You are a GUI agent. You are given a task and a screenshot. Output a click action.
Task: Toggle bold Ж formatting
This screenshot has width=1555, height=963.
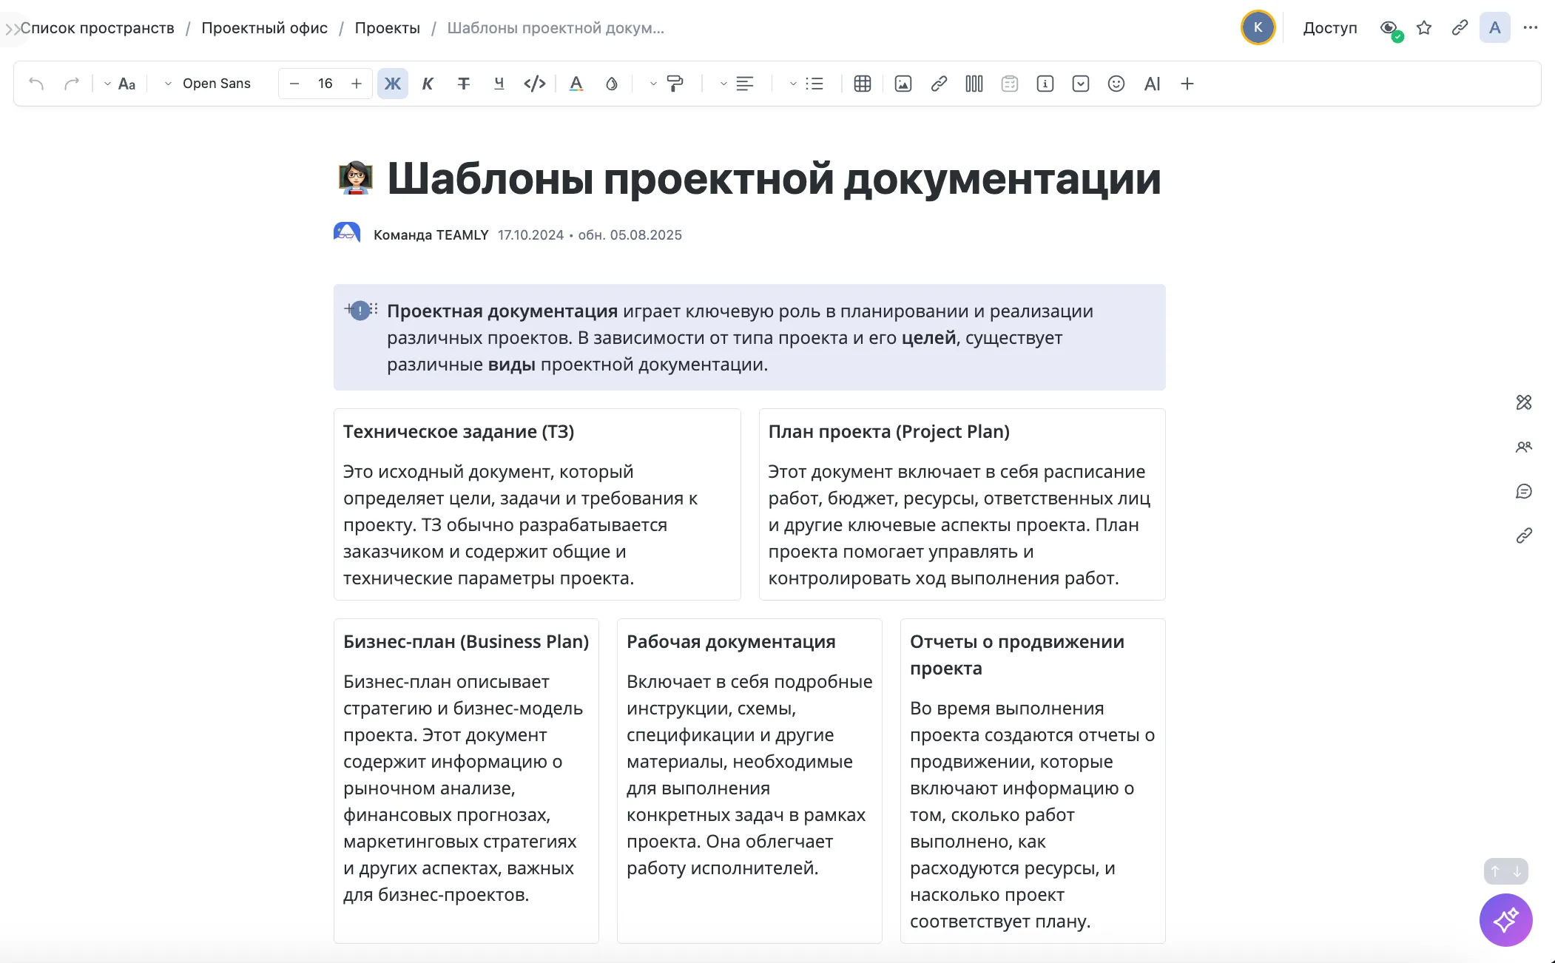coord(393,84)
